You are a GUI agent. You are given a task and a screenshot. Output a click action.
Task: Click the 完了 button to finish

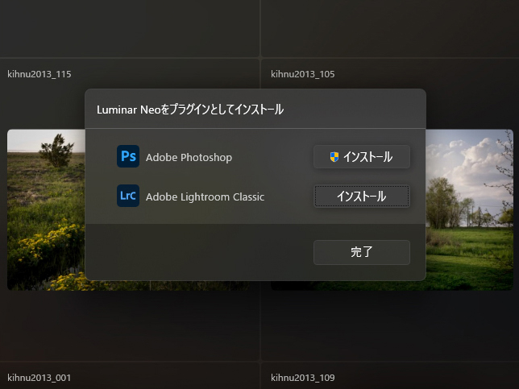point(362,252)
